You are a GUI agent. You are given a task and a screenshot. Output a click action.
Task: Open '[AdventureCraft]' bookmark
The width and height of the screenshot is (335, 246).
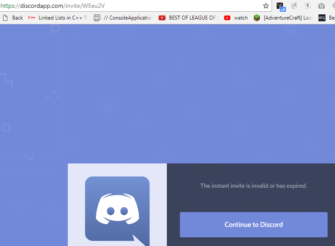283,18
